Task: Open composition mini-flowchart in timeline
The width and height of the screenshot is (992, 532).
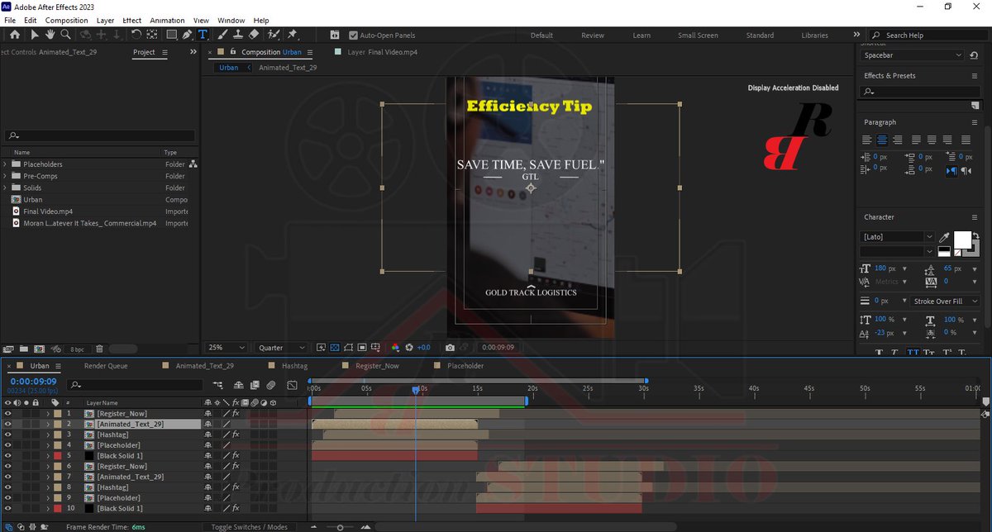Action: 218,385
